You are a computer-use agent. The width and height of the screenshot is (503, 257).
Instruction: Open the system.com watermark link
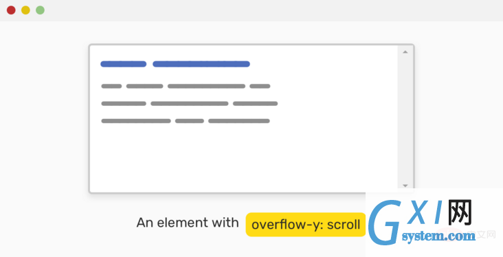click(x=438, y=236)
